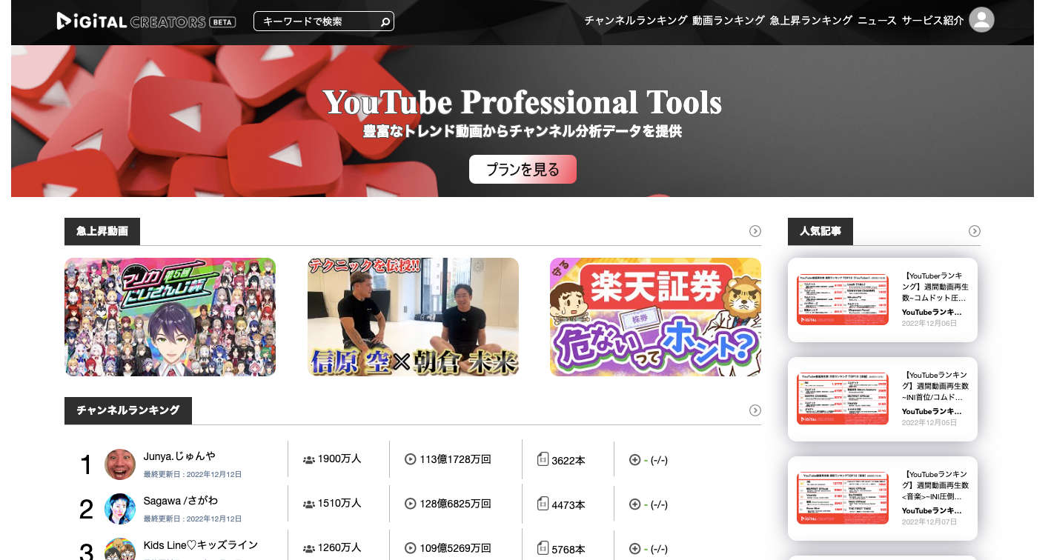Click the search magnifier icon
Screen dimensions: 1051x560
385,22
